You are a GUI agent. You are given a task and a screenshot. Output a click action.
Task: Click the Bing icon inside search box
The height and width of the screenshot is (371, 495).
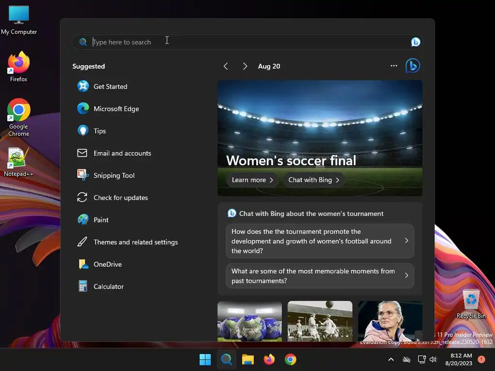click(415, 42)
